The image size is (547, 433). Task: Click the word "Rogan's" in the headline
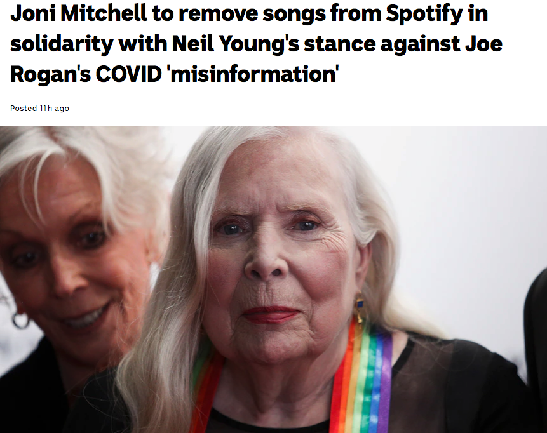pos(50,75)
